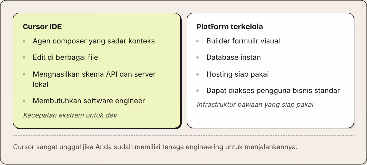
Task: Click italic 'Infrastruktur bawaan yang siap pakai' note
Action: pyautogui.click(x=255, y=104)
